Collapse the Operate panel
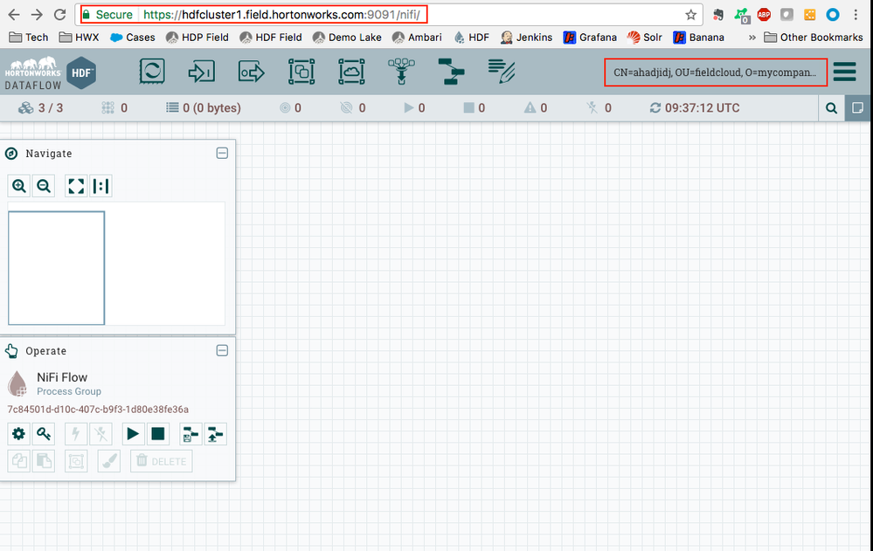This screenshot has height=551, width=873. point(222,350)
